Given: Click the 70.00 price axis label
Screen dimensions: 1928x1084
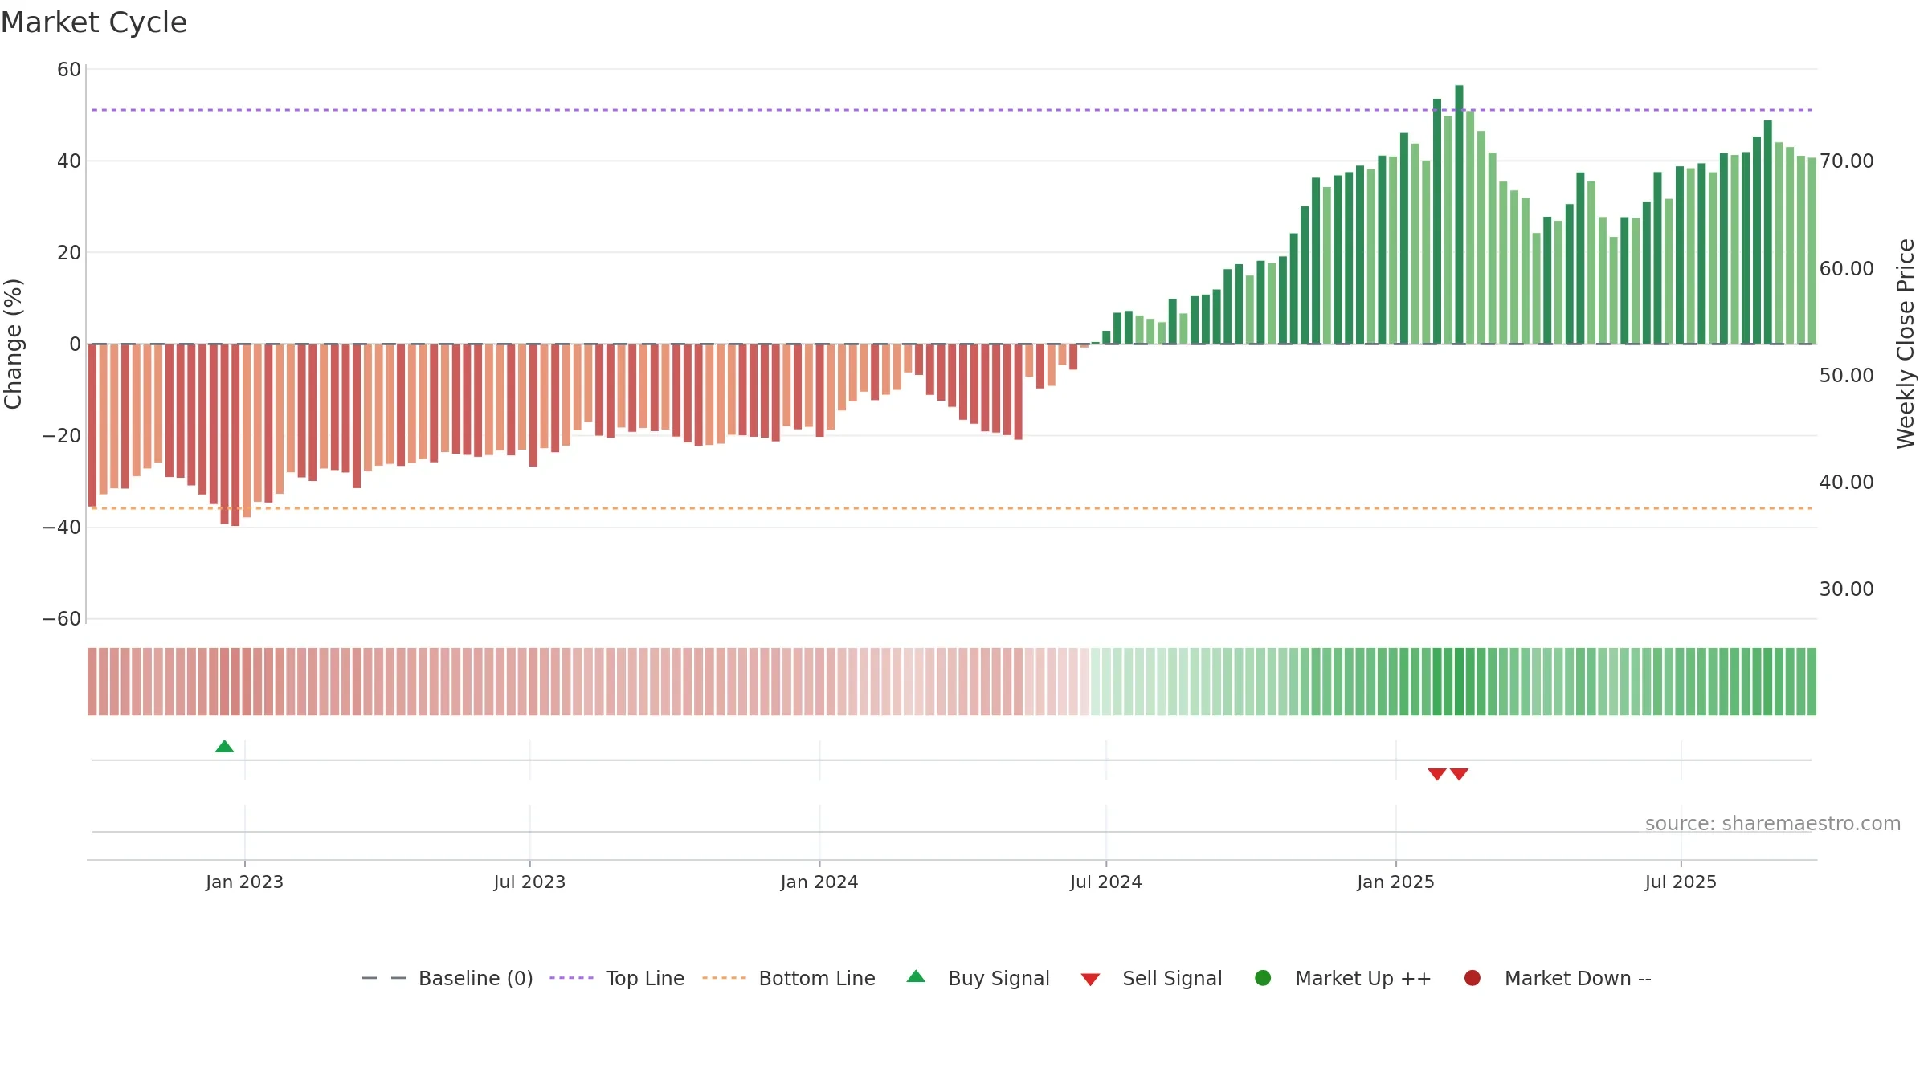Looking at the screenshot, I should [x=1846, y=161].
